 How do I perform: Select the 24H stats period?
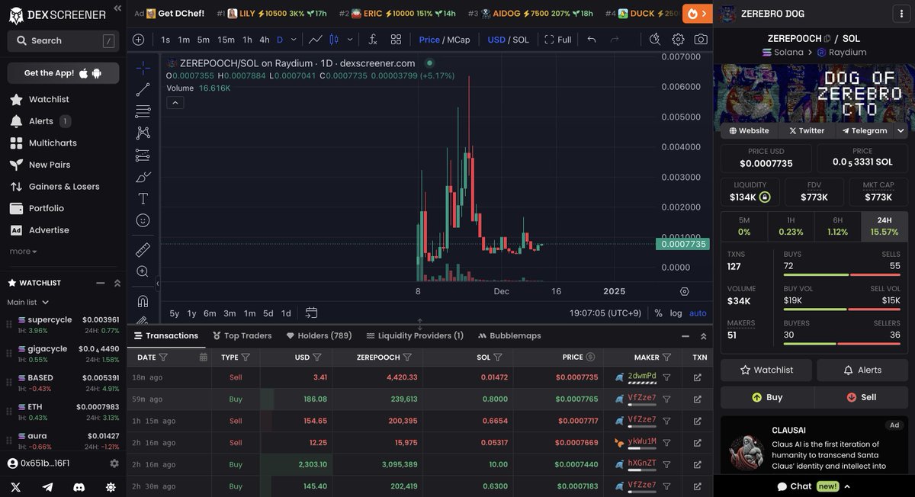pos(884,226)
